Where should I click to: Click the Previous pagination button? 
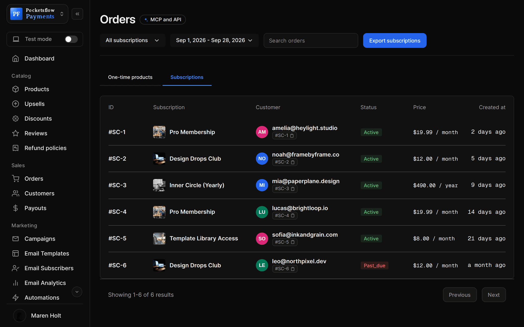click(x=460, y=295)
